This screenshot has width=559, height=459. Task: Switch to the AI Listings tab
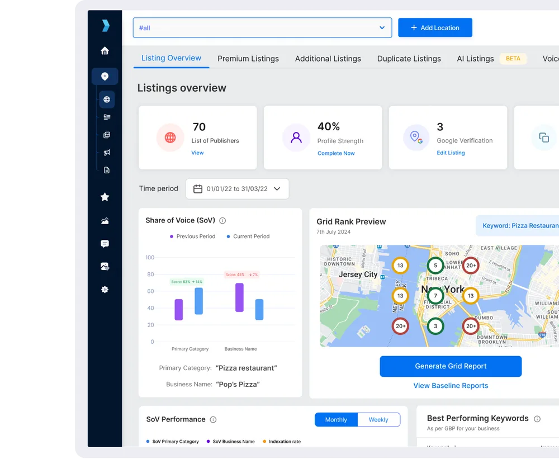475,59
